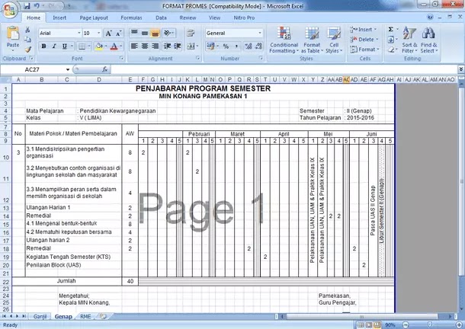Toggle Center horizontal alignment
465x329 pixels.
[x=145, y=46]
